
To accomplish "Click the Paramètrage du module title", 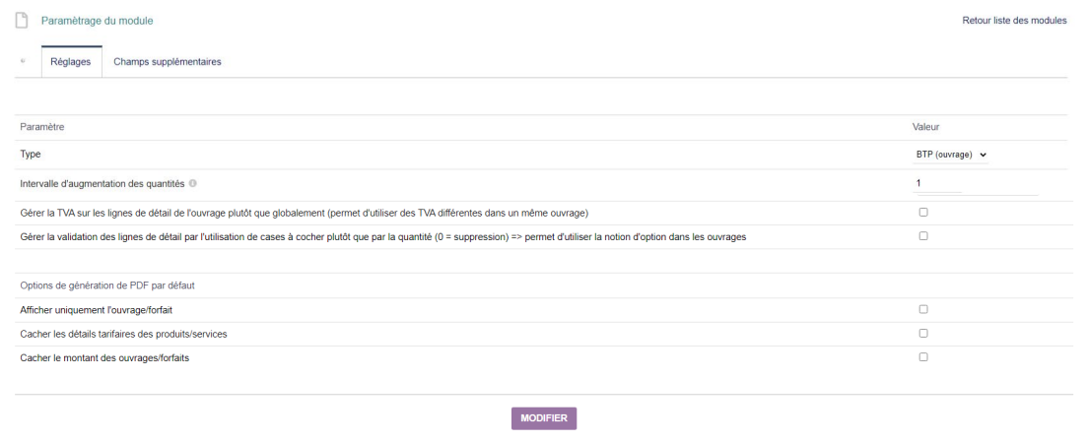I will coord(98,21).
